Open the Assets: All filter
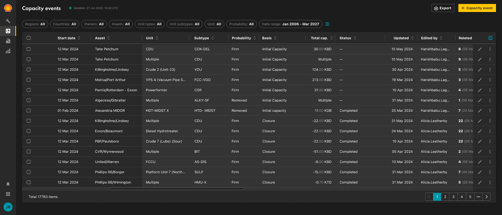 [x=121, y=24]
